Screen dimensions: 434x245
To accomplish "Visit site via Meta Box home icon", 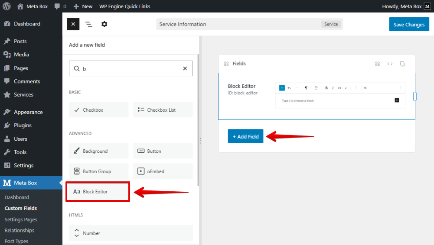I will point(32,6).
